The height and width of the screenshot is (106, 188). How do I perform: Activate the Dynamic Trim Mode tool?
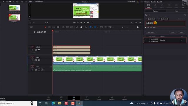pyautogui.click(x=54, y=27)
